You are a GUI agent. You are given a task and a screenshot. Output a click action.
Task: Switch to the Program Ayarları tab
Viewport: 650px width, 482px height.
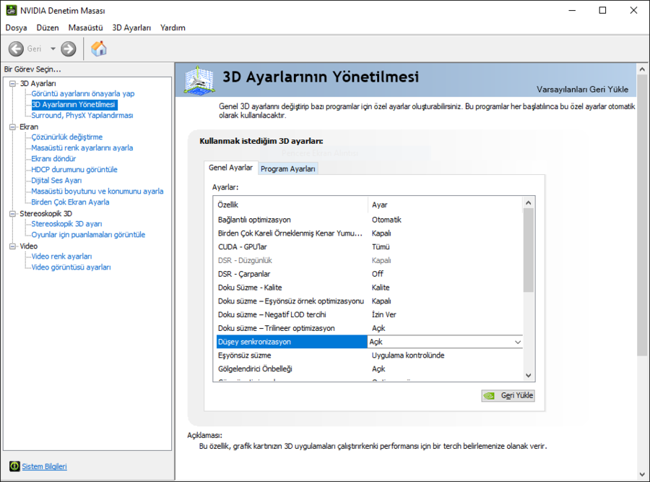coord(288,169)
